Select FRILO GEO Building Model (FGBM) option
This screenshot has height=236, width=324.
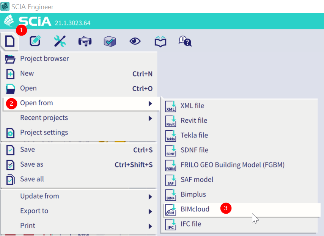[x=240, y=165]
